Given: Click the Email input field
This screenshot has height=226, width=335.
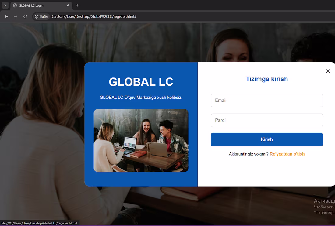Looking at the screenshot, I should click(267, 100).
